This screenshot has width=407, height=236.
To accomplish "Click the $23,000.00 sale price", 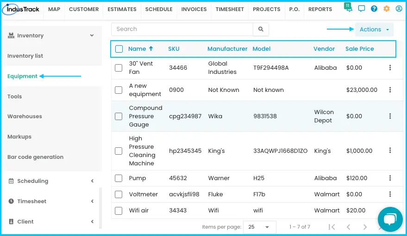I will coord(362,90).
